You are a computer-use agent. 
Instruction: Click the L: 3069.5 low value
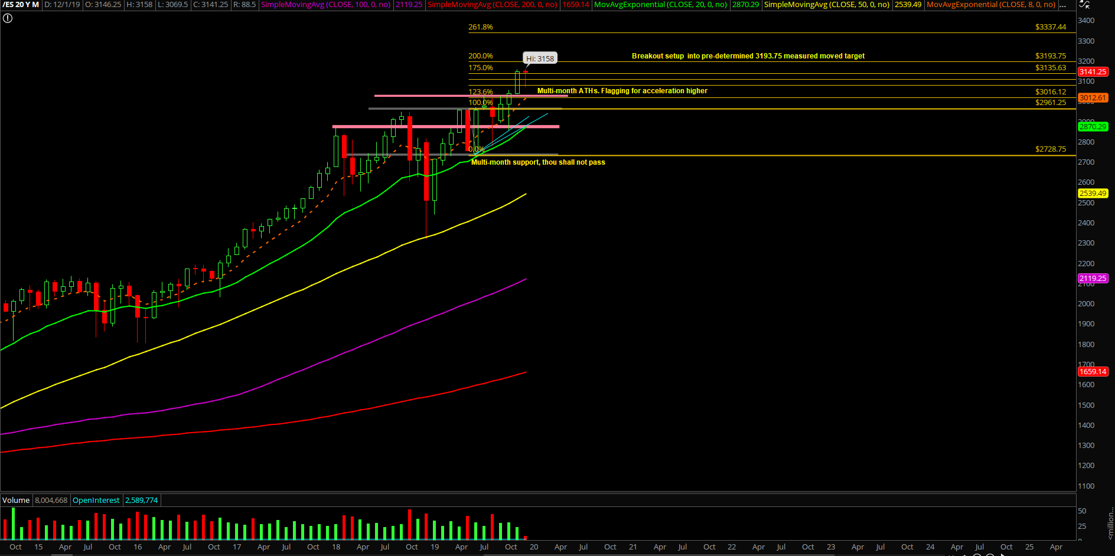[173, 5]
